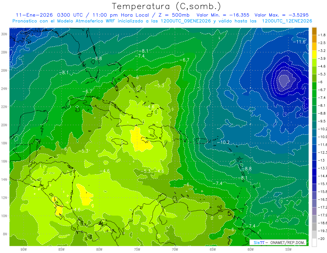Click the '80W' longitude axis label

(99, 249)
